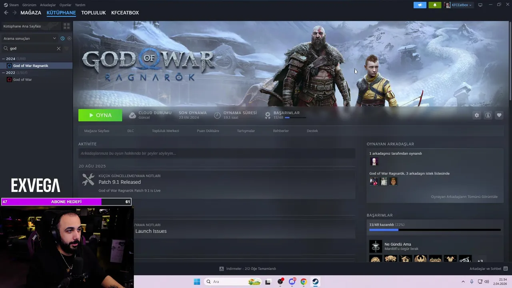This screenshot has width=512, height=288.
Task: Open third wishlist friend avatar
Action: click(x=393, y=182)
